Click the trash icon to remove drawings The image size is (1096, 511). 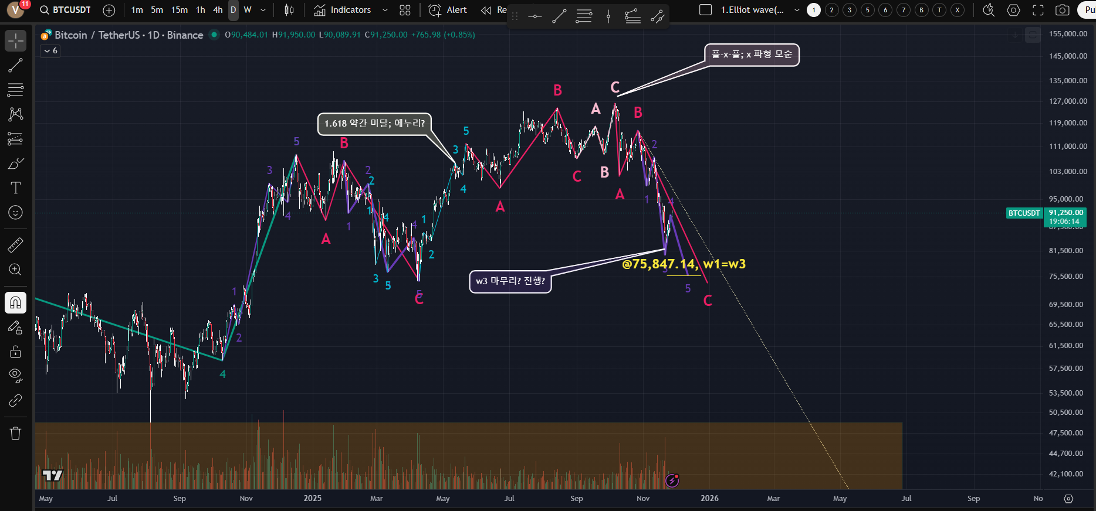point(16,433)
